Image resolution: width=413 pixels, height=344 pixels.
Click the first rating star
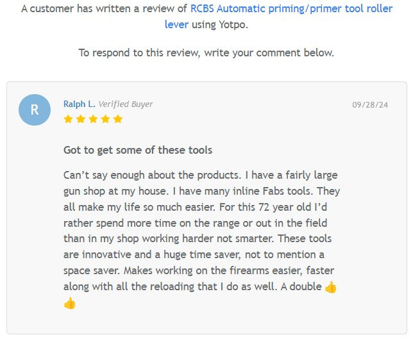(68, 119)
